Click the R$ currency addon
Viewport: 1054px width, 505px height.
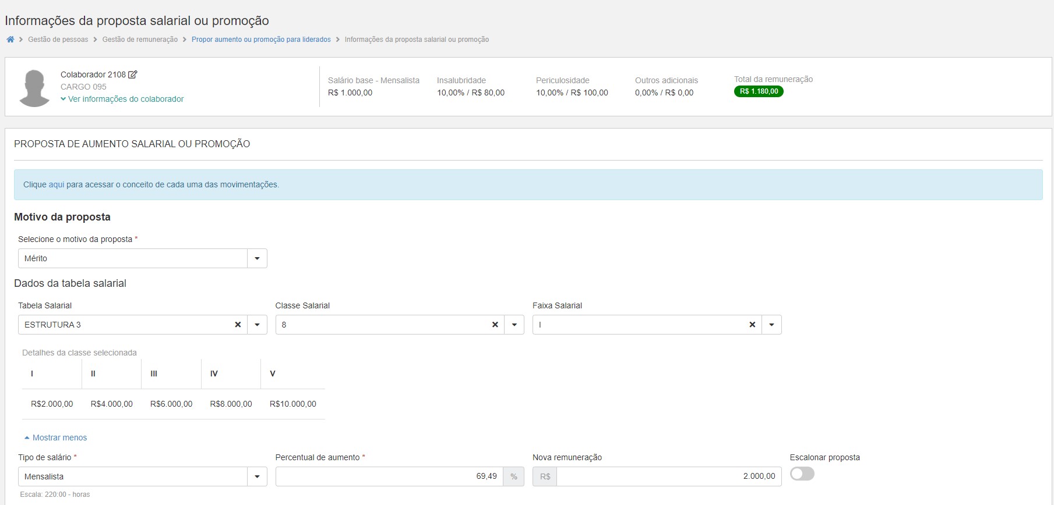click(545, 476)
